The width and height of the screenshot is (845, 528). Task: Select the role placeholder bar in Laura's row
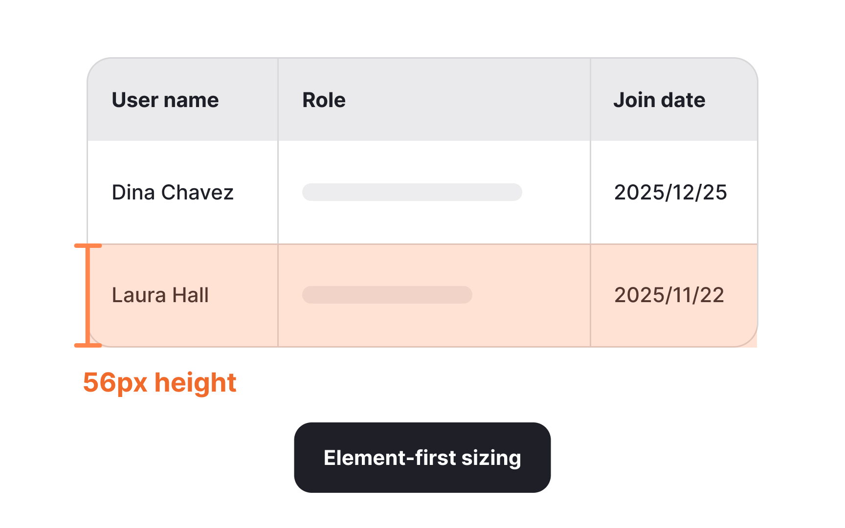tap(387, 295)
